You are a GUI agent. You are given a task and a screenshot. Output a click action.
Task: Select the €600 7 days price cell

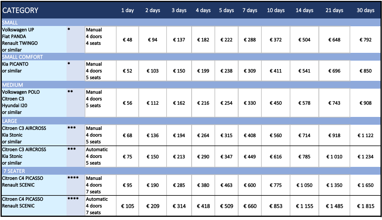pyautogui.click(x=250, y=185)
